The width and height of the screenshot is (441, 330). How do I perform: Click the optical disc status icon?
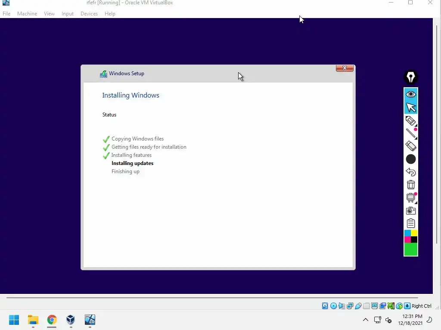click(333, 306)
